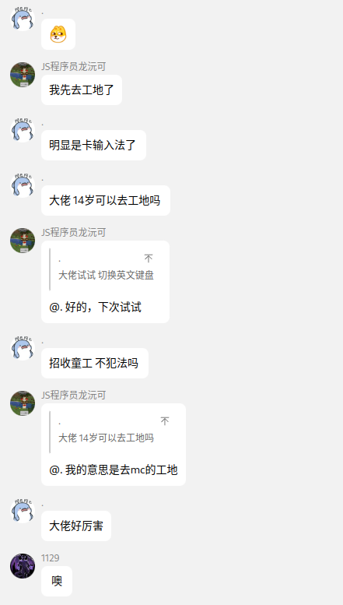Click username JS程序员龙沅可 above '我先去工地了'
Screen dimensions: 343x605
(x=74, y=67)
